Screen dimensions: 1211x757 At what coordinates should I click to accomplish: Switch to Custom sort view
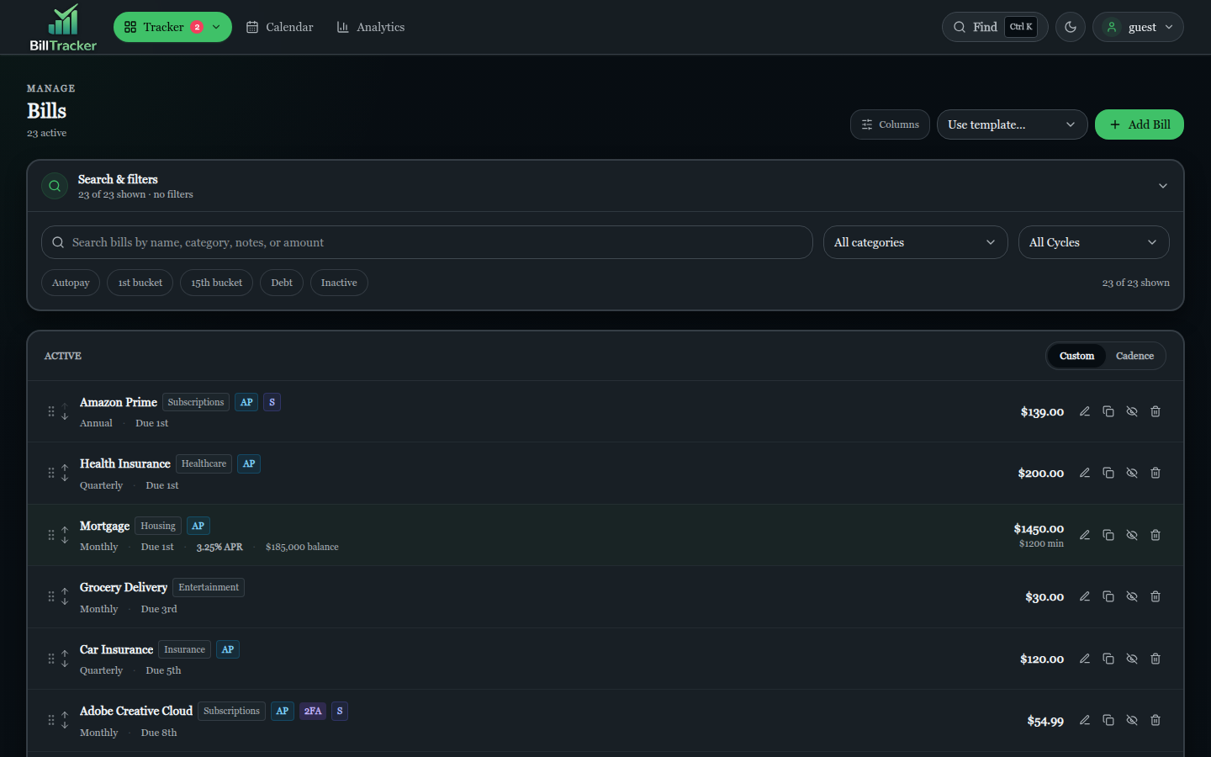point(1076,356)
